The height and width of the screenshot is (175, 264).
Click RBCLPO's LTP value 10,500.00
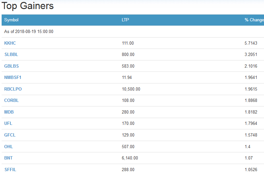[131, 89]
